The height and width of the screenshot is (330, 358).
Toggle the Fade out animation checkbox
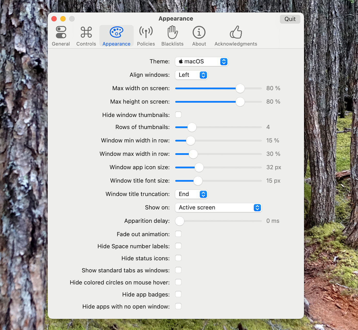[178, 234]
